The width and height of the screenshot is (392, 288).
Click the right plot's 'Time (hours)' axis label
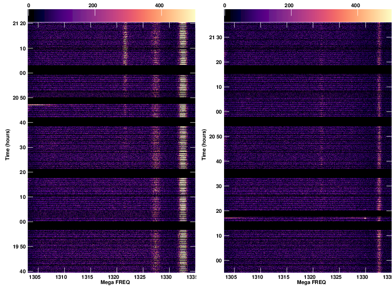[x=204, y=144]
